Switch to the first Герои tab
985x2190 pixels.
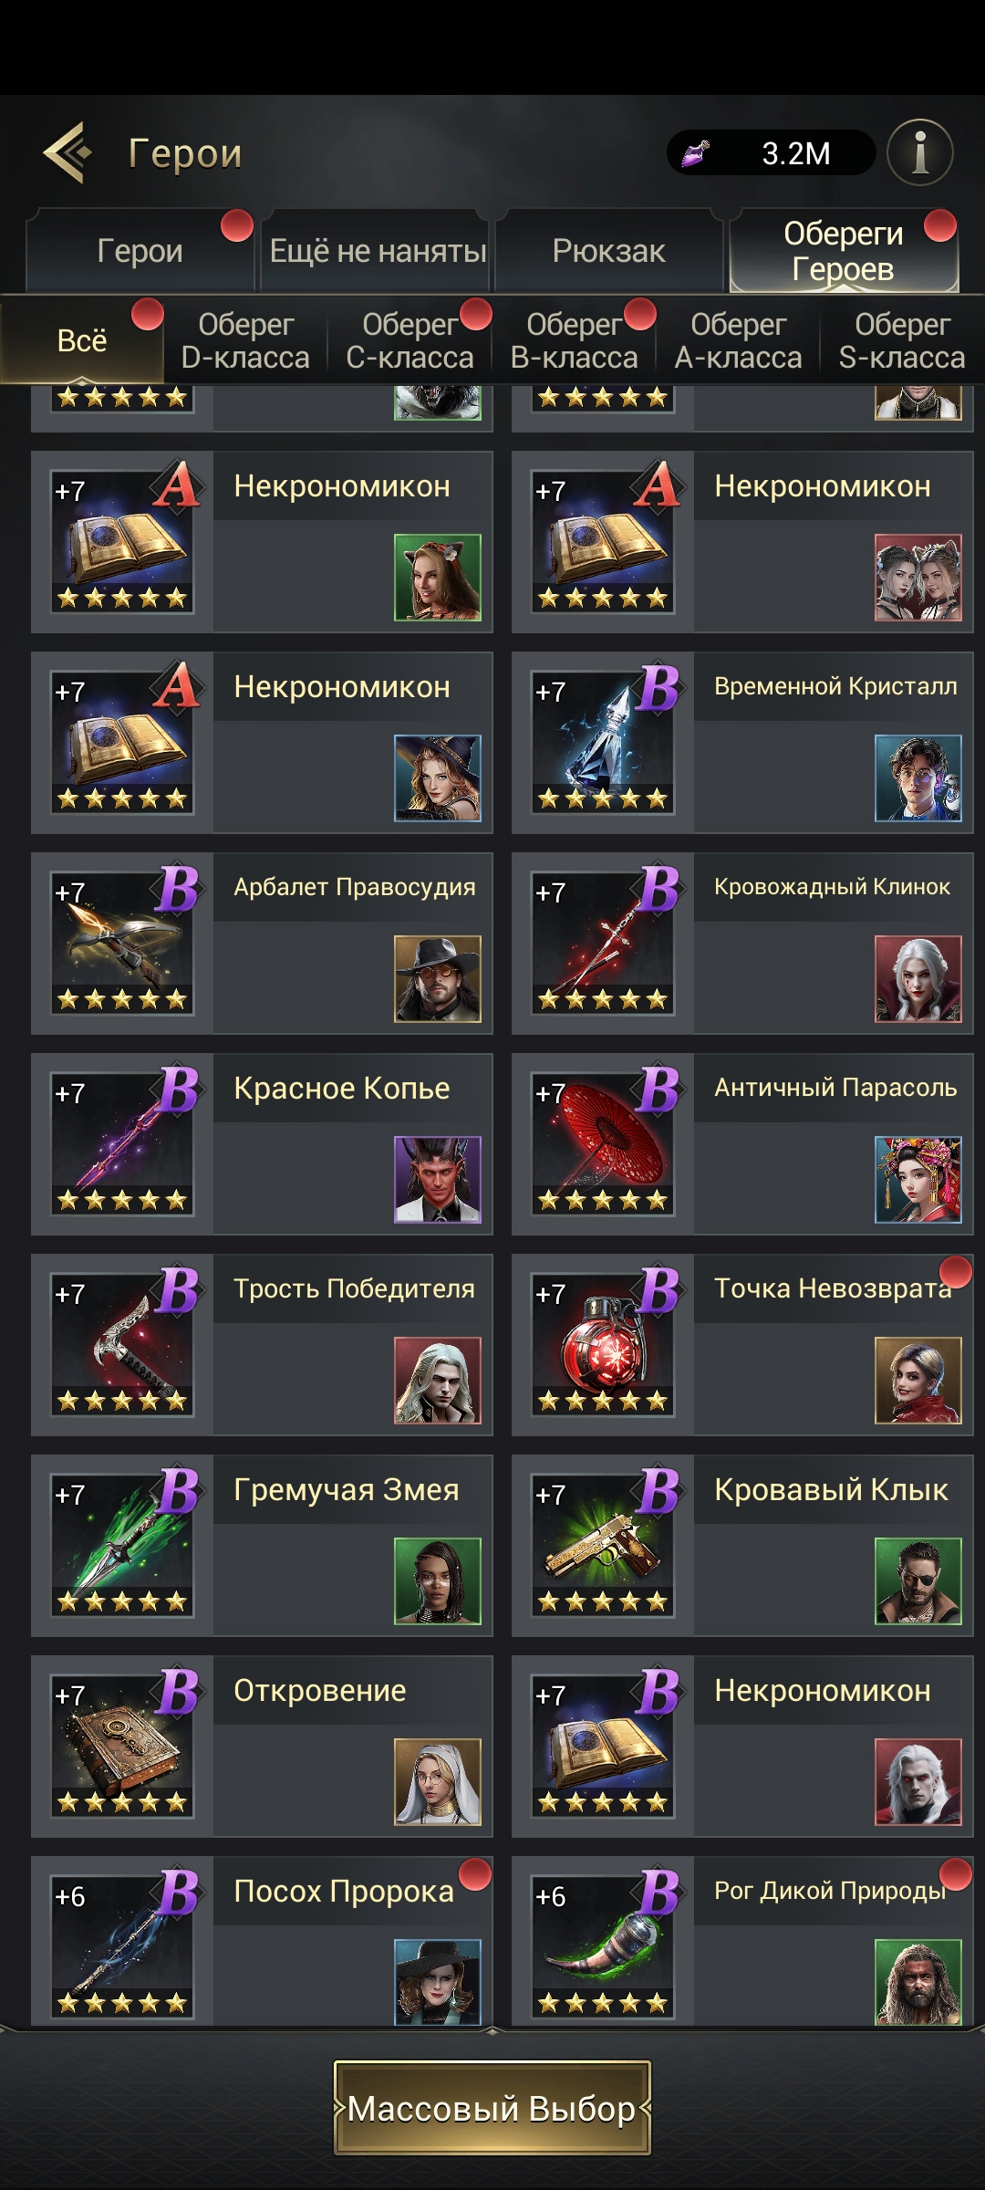[140, 250]
